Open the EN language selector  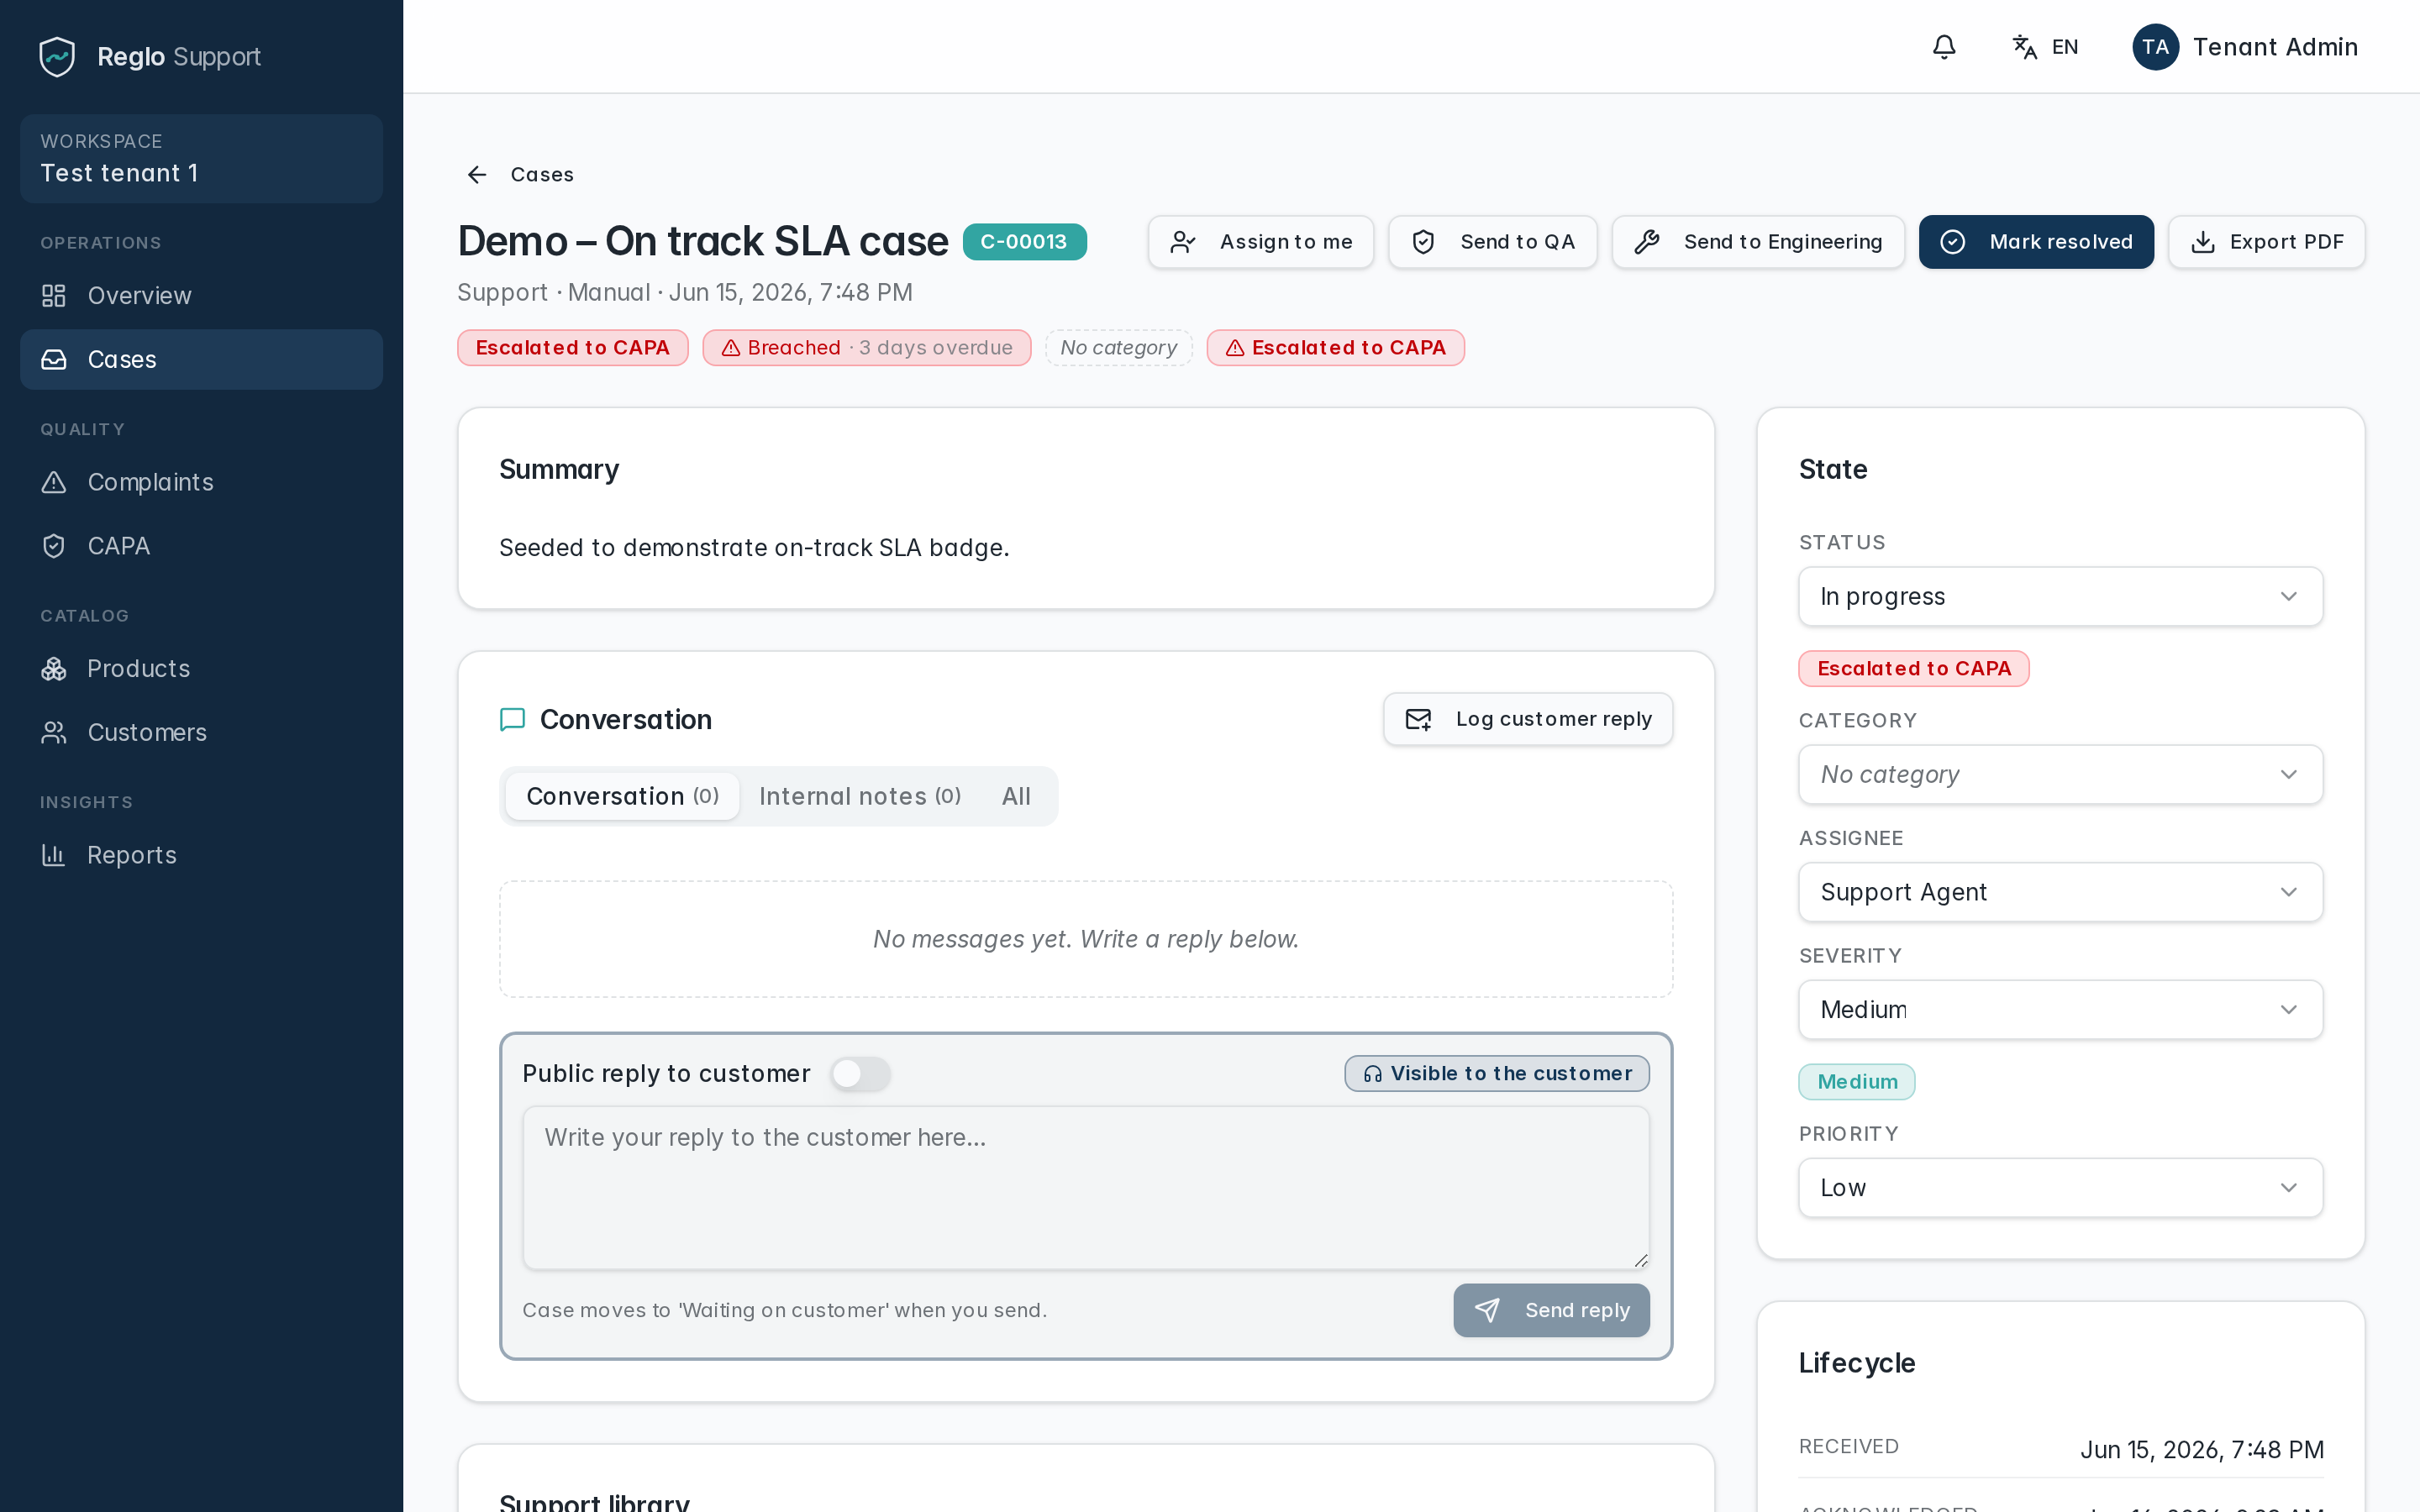2045,47
